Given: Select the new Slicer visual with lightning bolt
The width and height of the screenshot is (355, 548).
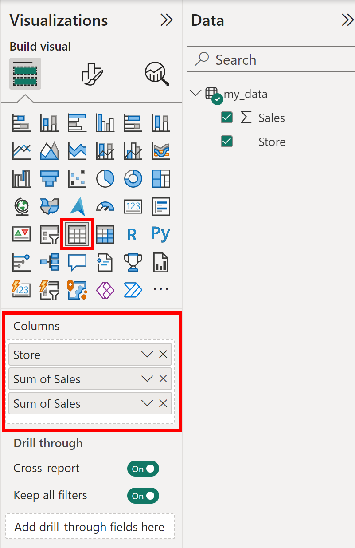Looking at the screenshot, I should tap(49, 289).
